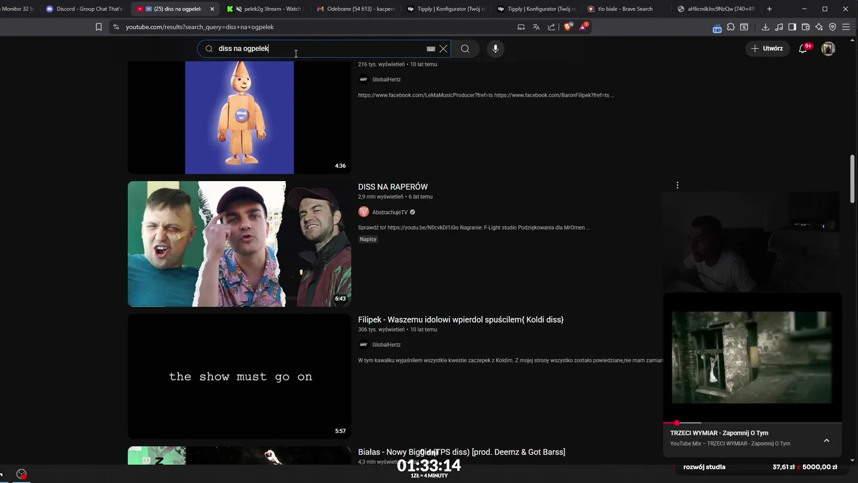The width and height of the screenshot is (858, 483).
Task: Open Brave Shields lion icon
Action: [x=568, y=27]
